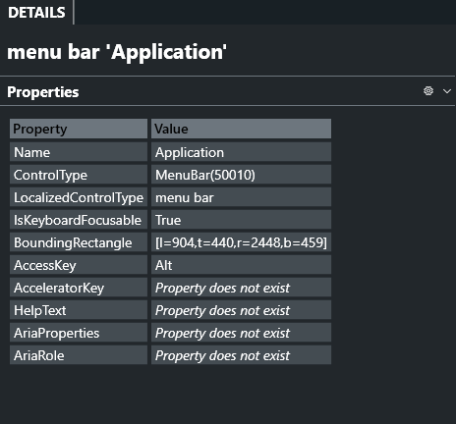Screen dimensions: 456x424
Task: Select the BoundingRectangle property cell
Action: [79, 242]
